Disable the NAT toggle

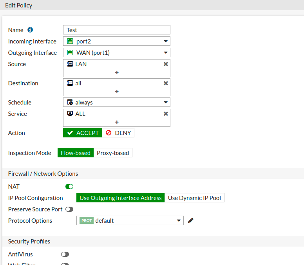click(69, 187)
